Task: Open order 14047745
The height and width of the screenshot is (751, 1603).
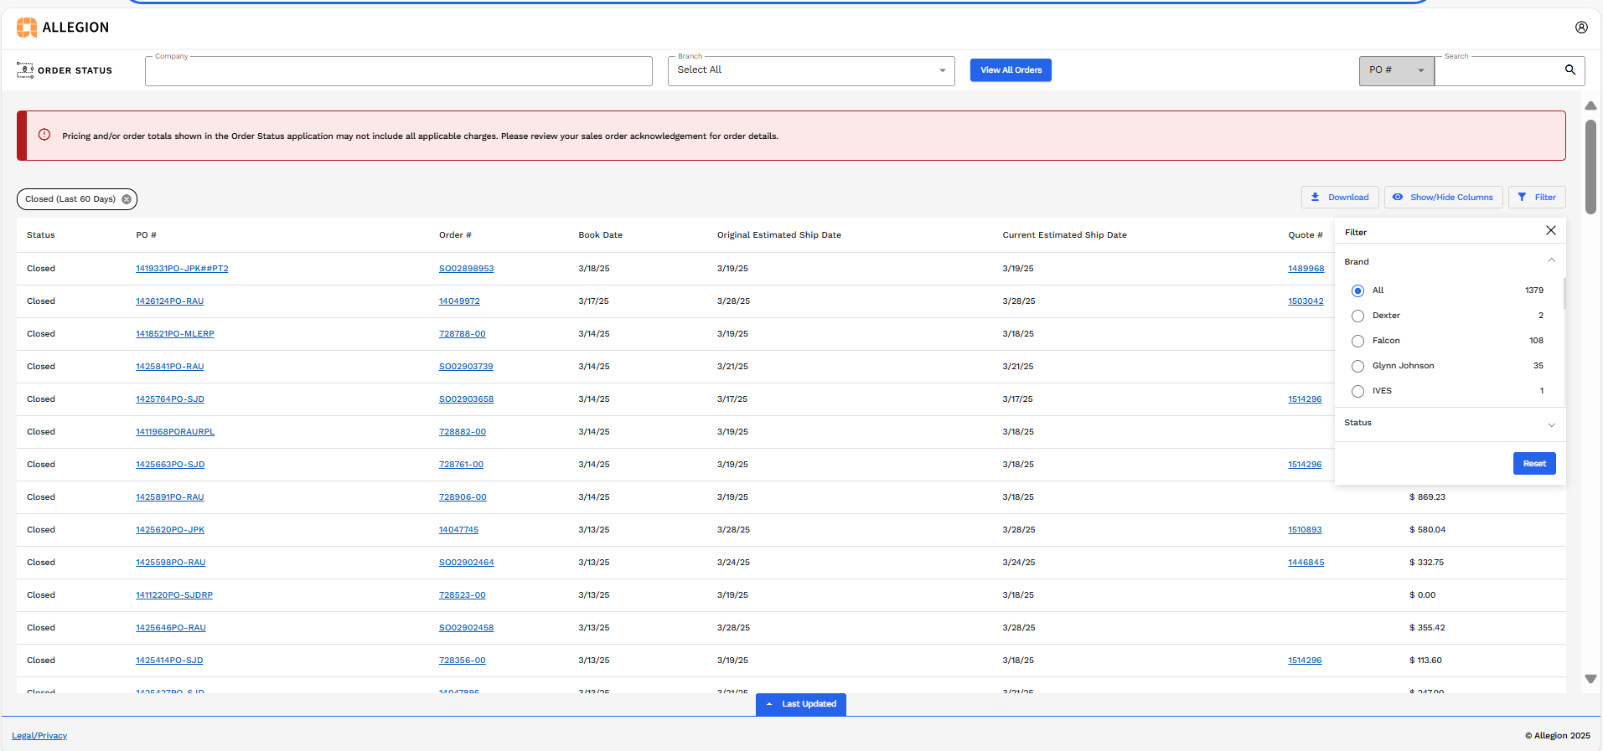Action: 459,530
